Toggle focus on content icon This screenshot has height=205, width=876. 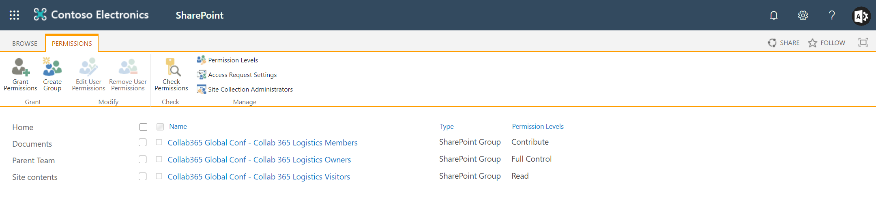(863, 42)
